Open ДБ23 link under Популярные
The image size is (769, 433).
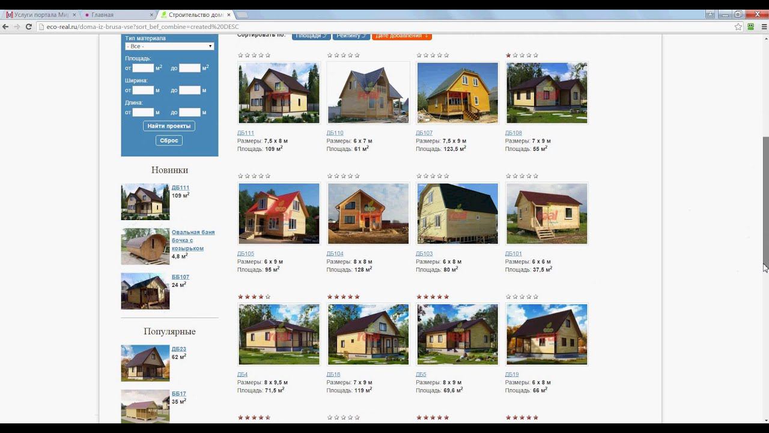tap(179, 349)
